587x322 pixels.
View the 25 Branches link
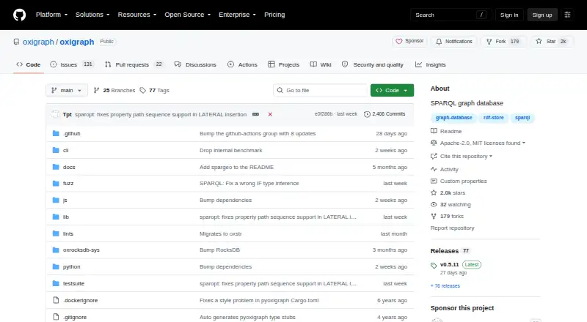[x=114, y=91]
